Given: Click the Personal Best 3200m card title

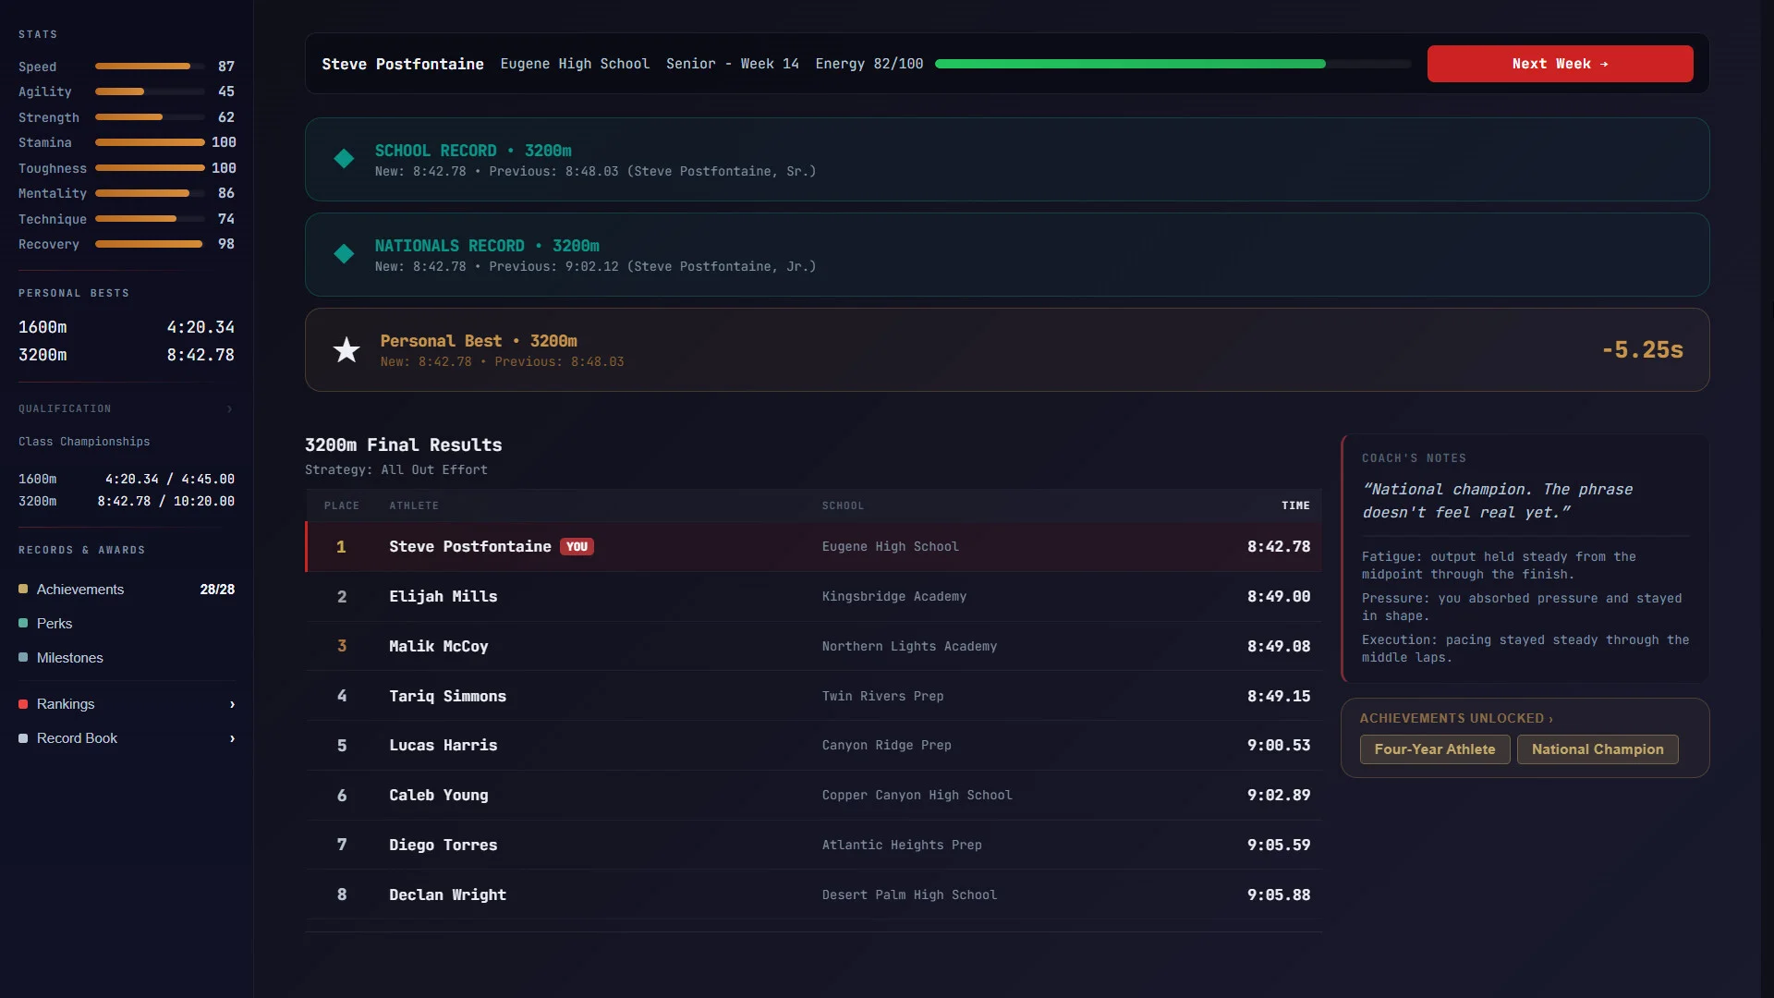Looking at the screenshot, I should point(479,341).
